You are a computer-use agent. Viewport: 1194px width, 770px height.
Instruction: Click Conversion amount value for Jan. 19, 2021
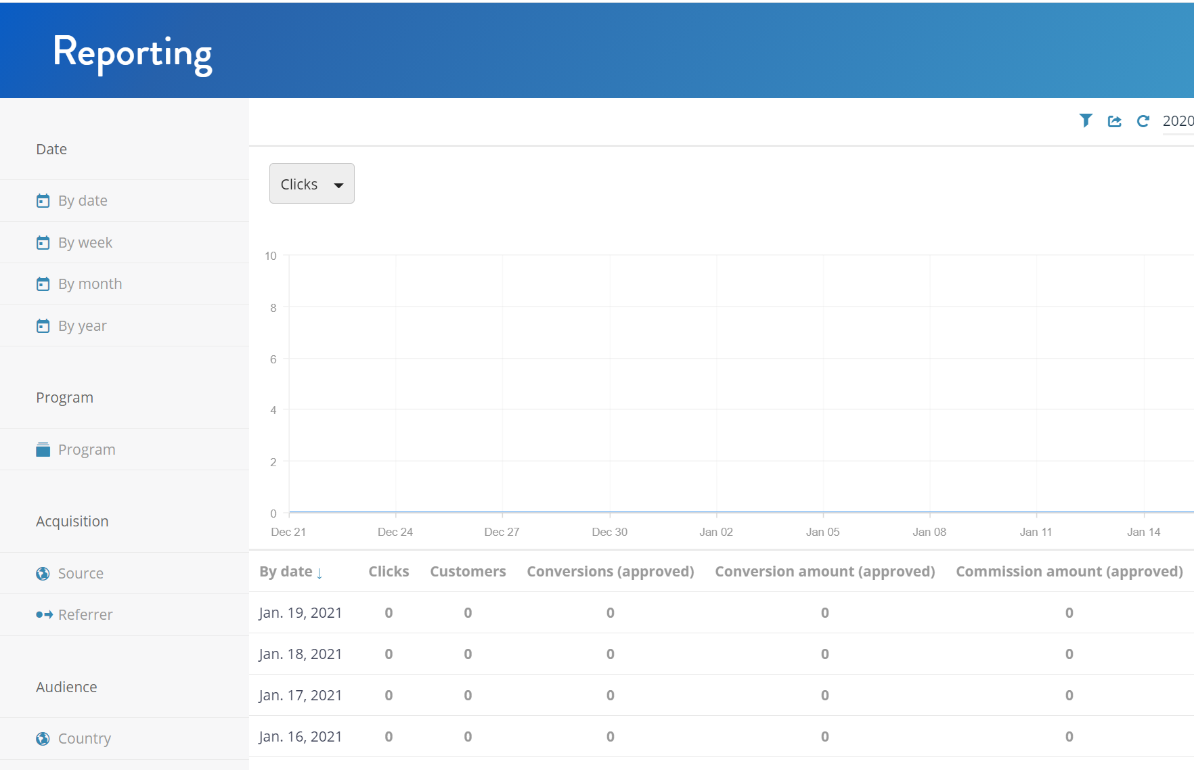[x=825, y=613]
